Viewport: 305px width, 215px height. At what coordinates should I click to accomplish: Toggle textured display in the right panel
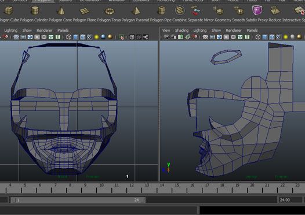(279, 37)
